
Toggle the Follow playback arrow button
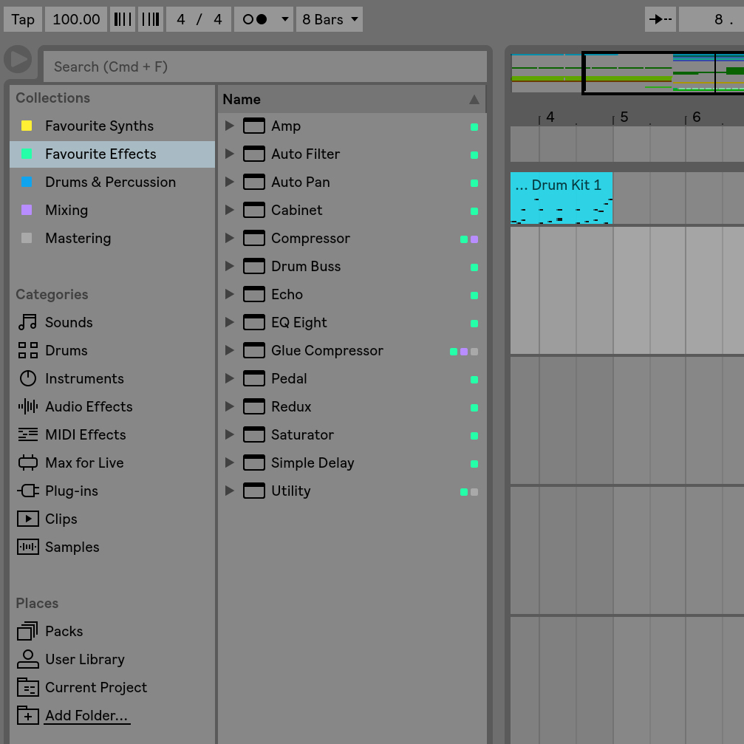pyautogui.click(x=661, y=19)
